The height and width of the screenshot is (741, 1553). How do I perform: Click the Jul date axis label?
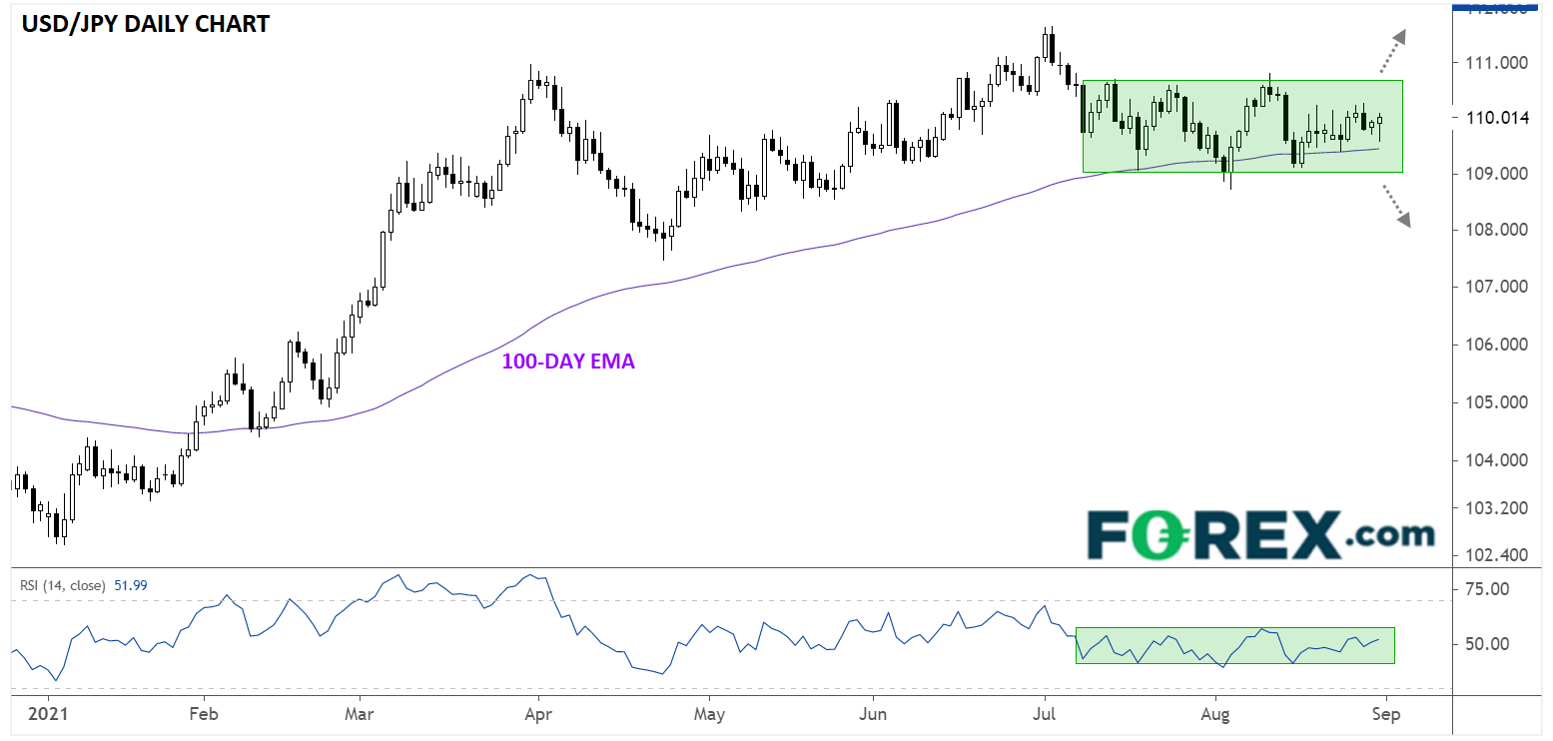(x=1046, y=715)
